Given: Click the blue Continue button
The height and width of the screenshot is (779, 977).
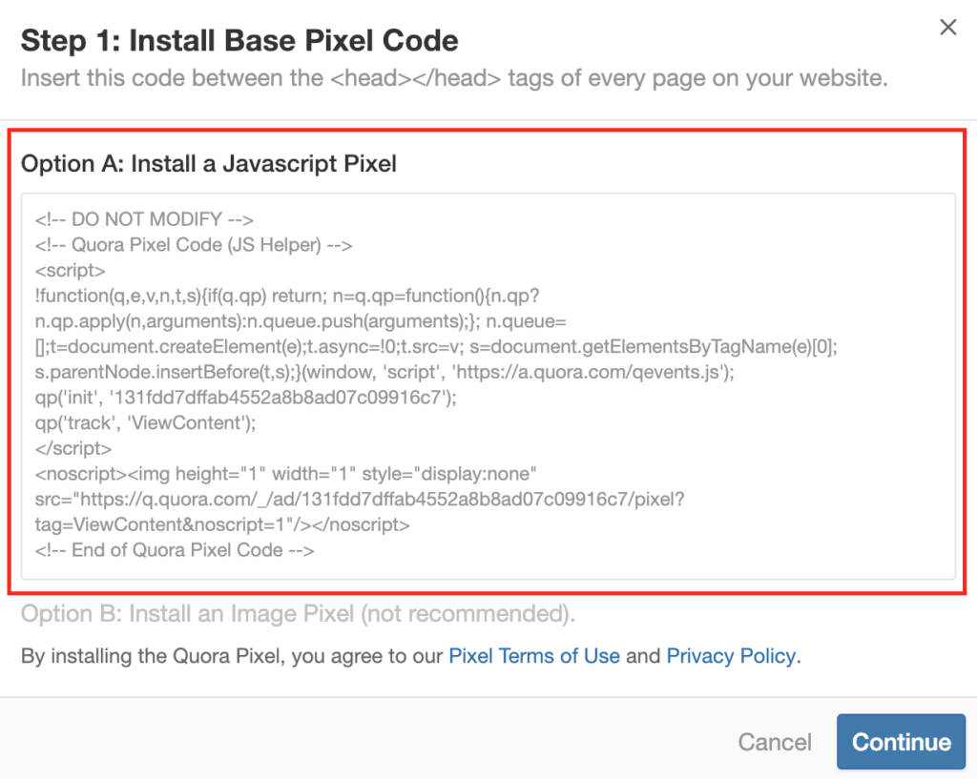Looking at the screenshot, I should pos(901,742).
